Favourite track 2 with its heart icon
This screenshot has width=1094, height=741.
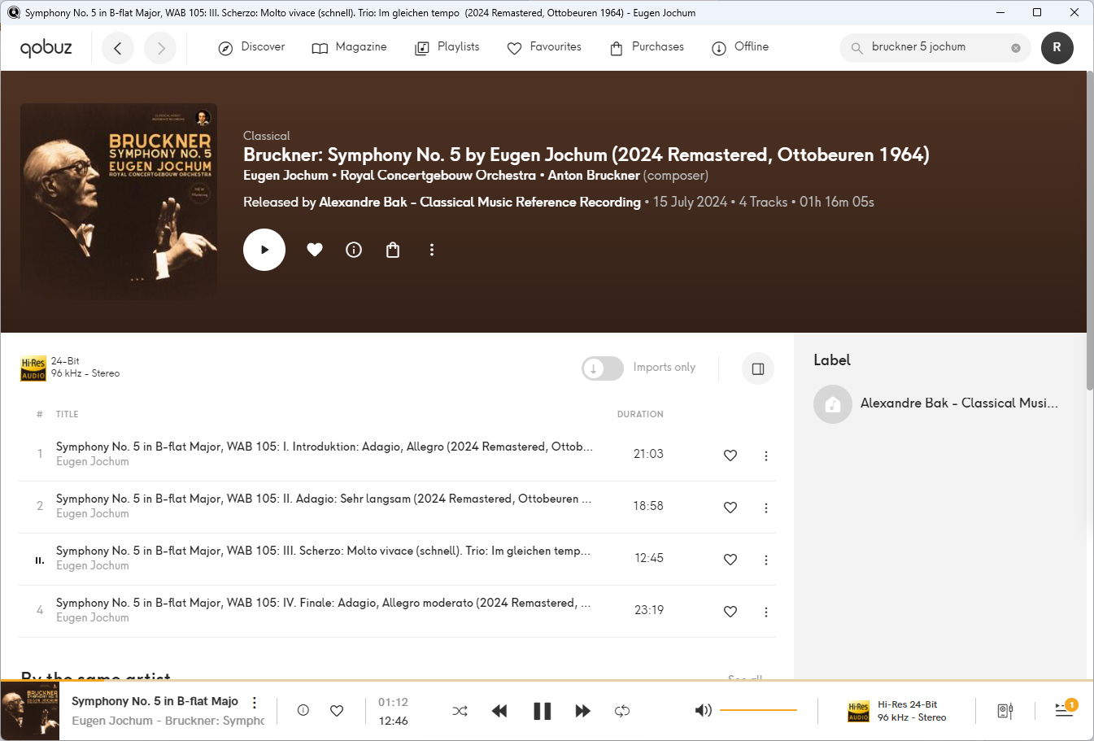tap(730, 508)
